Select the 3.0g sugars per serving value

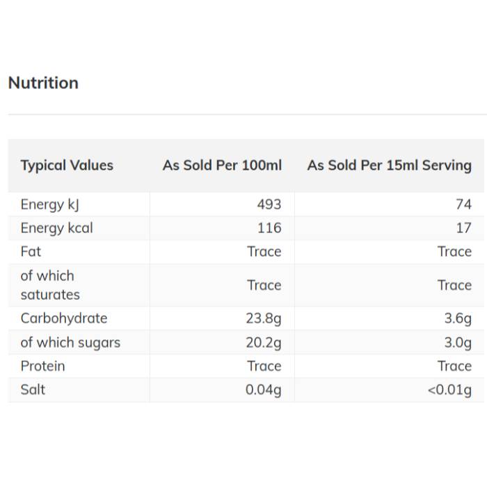click(458, 342)
